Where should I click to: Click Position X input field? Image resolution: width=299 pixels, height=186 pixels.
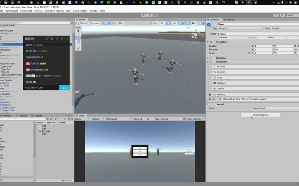pyautogui.click(x=263, y=46)
